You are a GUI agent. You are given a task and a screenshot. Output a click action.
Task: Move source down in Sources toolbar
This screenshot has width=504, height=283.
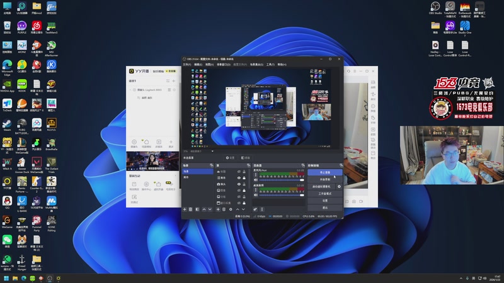coord(243,209)
